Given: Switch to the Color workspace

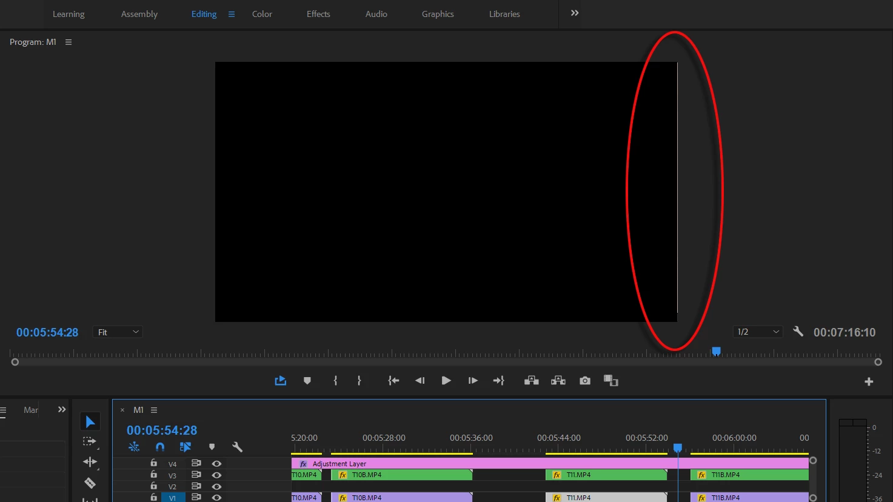Looking at the screenshot, I should point(262,14).
